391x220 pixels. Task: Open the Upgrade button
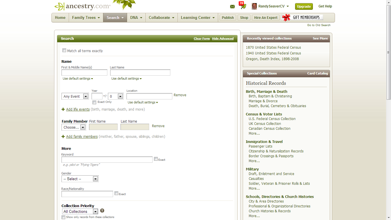click(x=304, y=6)
